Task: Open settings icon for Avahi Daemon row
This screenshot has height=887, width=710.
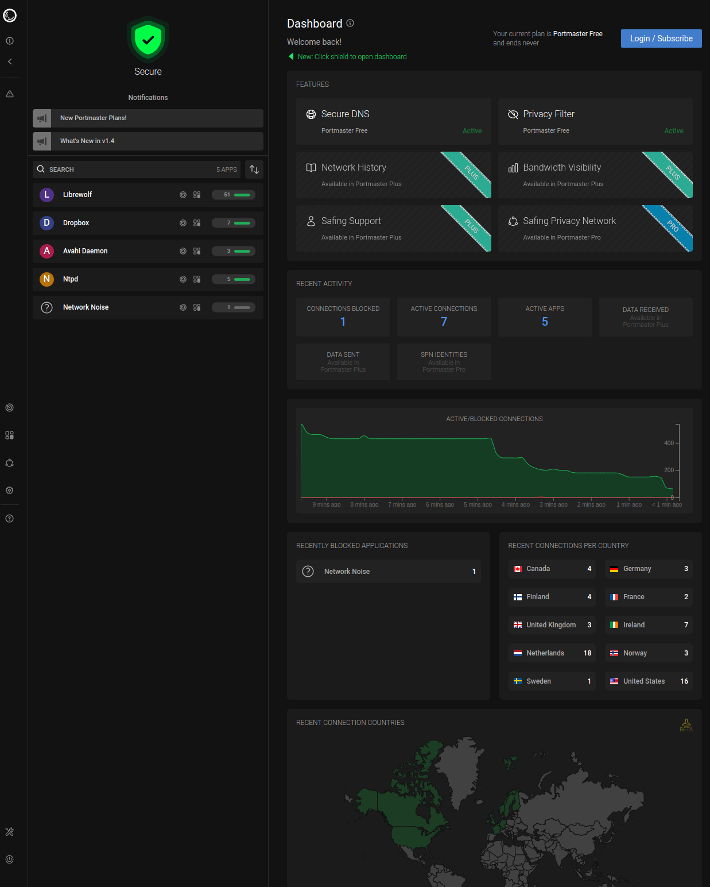Action: click(x=197, y=251)
